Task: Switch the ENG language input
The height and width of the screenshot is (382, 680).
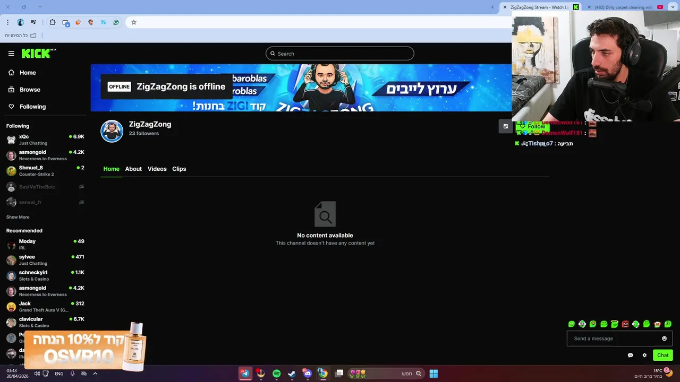Action: tap(59, 374)
